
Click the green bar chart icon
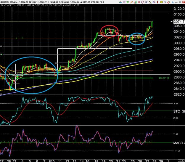pyautogui.click(x=135, y=2)
